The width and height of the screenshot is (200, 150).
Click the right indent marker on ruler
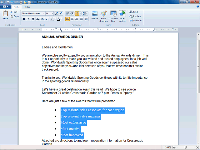click(x=154, y=30)
